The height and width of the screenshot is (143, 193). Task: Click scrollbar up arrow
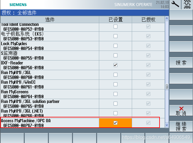pyautogui.click(x=167, y=19)
